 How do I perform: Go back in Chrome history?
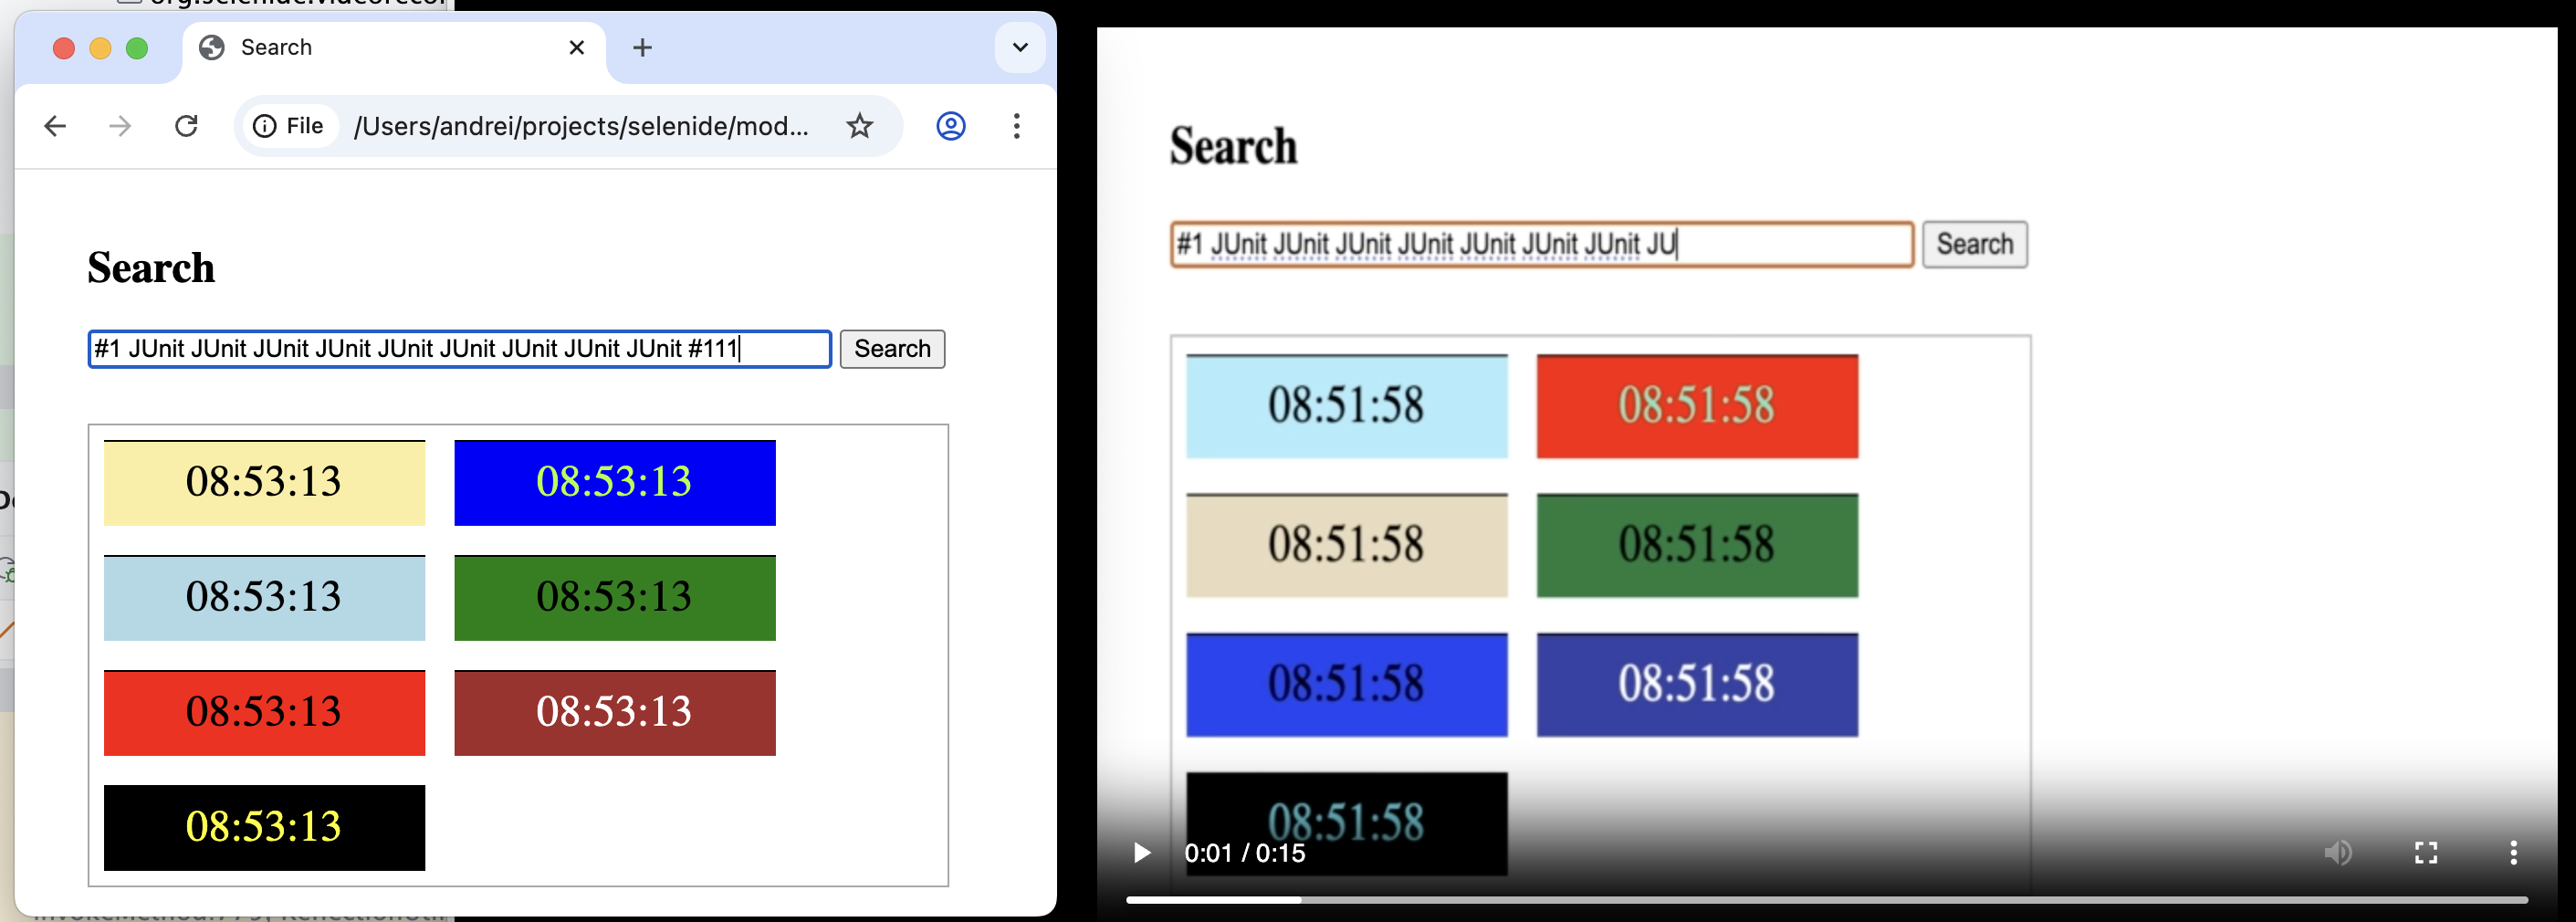[x=55, y=126]
